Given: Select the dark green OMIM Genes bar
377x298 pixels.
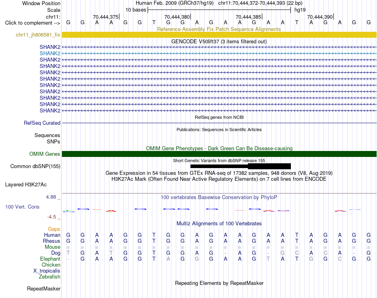Looking at the screenshot, I should coord(219,154).
